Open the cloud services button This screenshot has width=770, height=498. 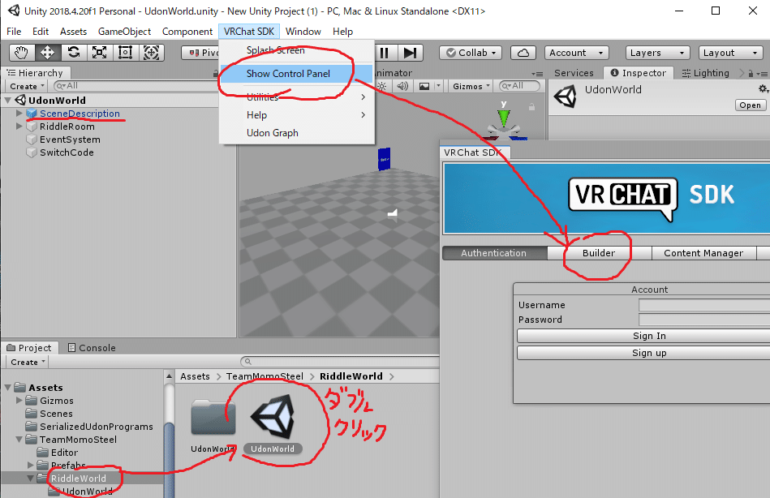point(523,53)
